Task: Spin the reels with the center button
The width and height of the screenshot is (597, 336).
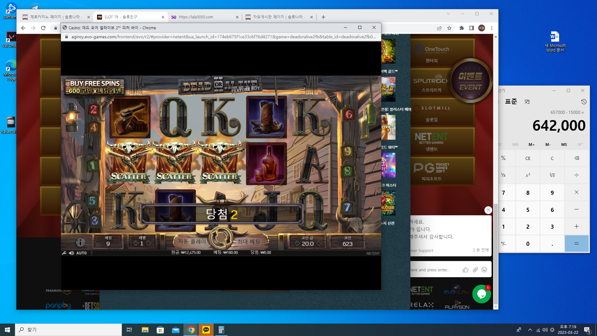Action: tap(221, 238)
